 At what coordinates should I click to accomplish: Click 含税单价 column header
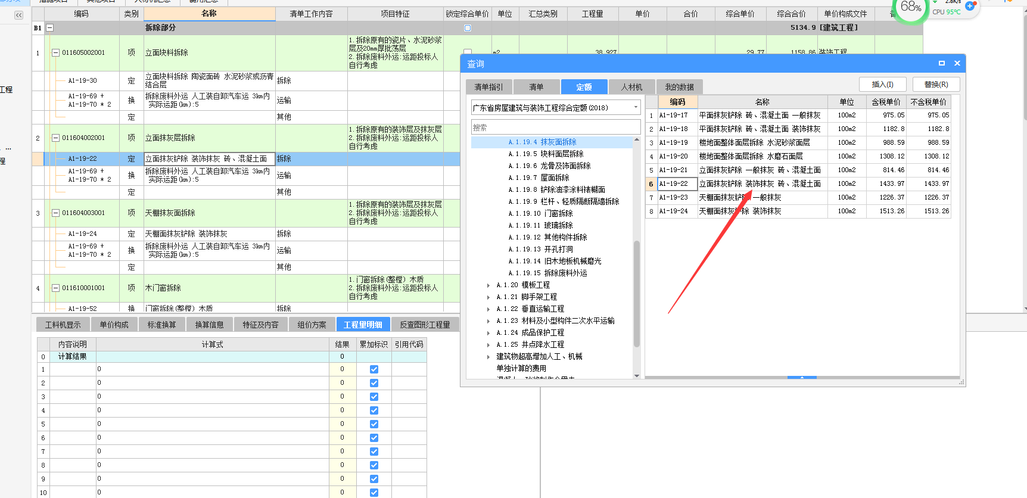coord(886,102)
